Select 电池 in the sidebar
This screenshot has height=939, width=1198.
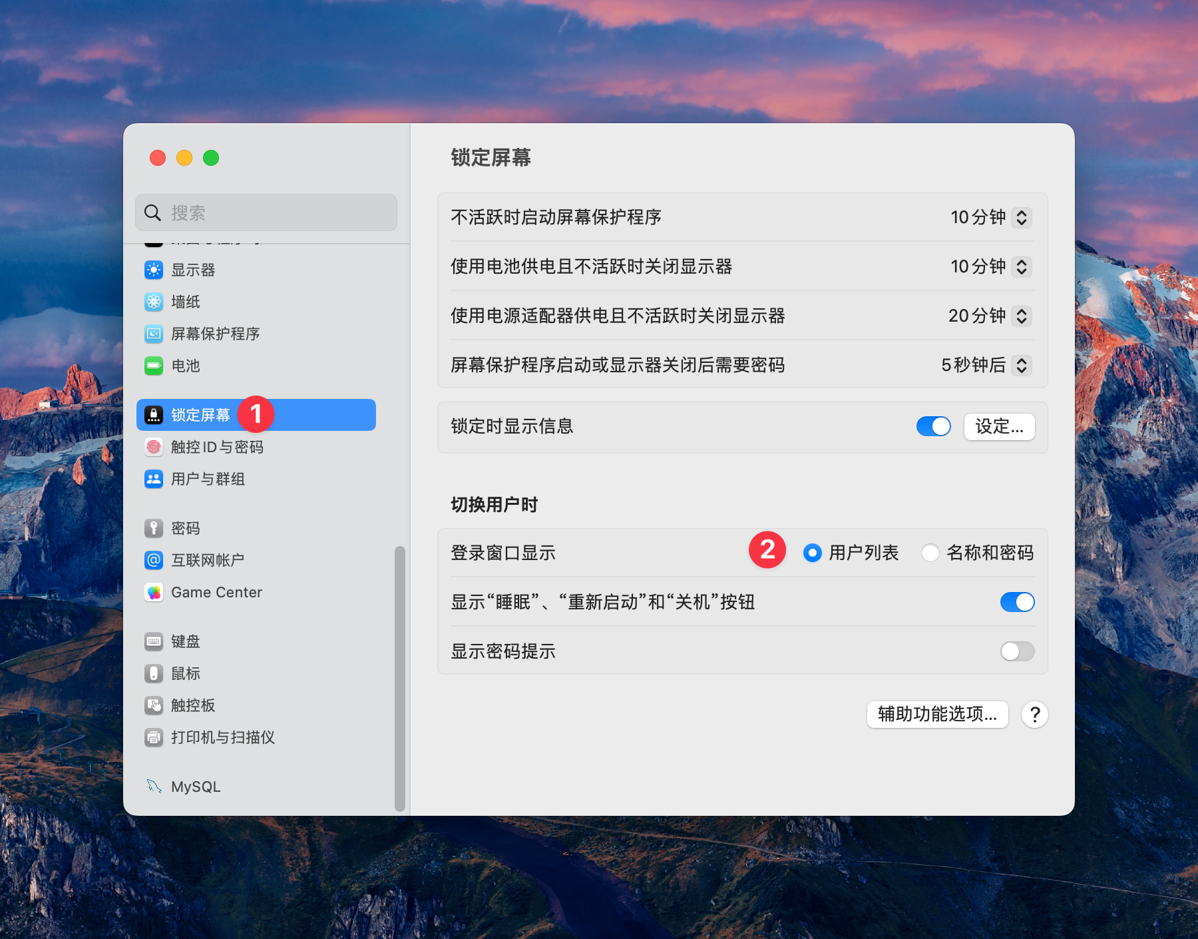(256, 366)
